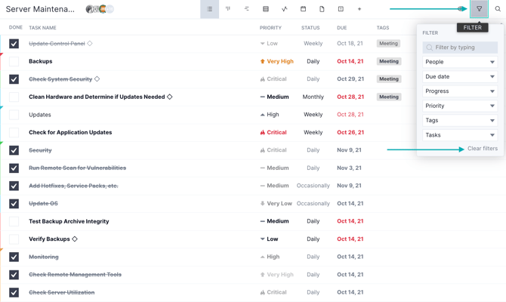Screen dimensions: 506x302
Task: Focus the Filter by typing field
Action: pyautogui.click(x=460, y=48)
